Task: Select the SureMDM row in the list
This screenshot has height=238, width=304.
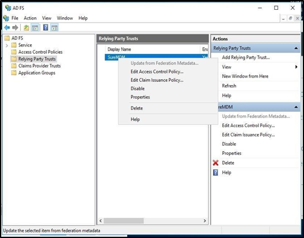Action: pos(156,57)
